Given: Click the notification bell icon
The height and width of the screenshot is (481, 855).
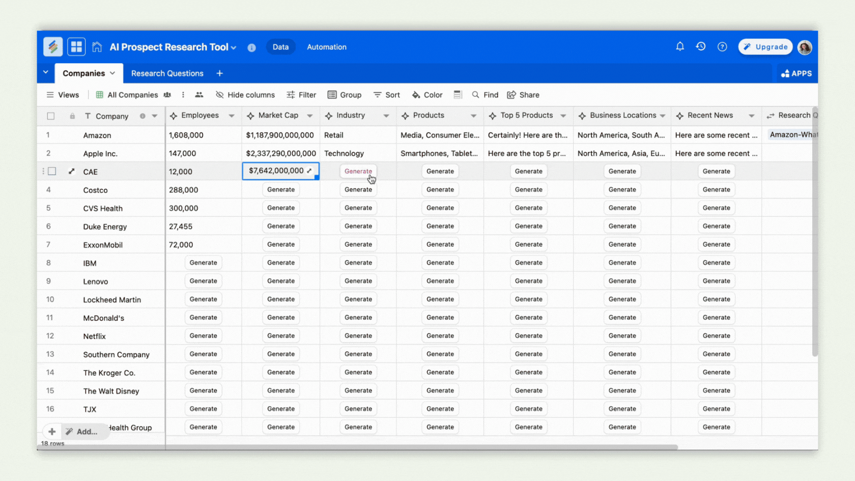Looking at the screenshot, I should pyautogui.click(x=680, y=46).
